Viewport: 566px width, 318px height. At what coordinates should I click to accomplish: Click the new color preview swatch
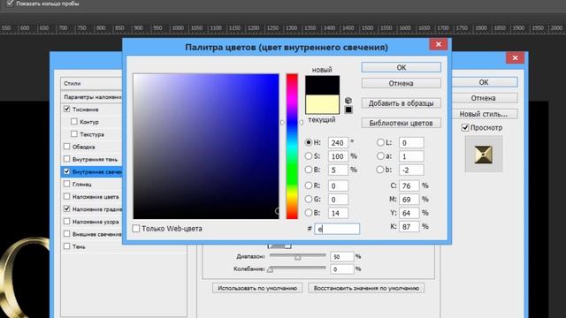(x=322, y=85)
